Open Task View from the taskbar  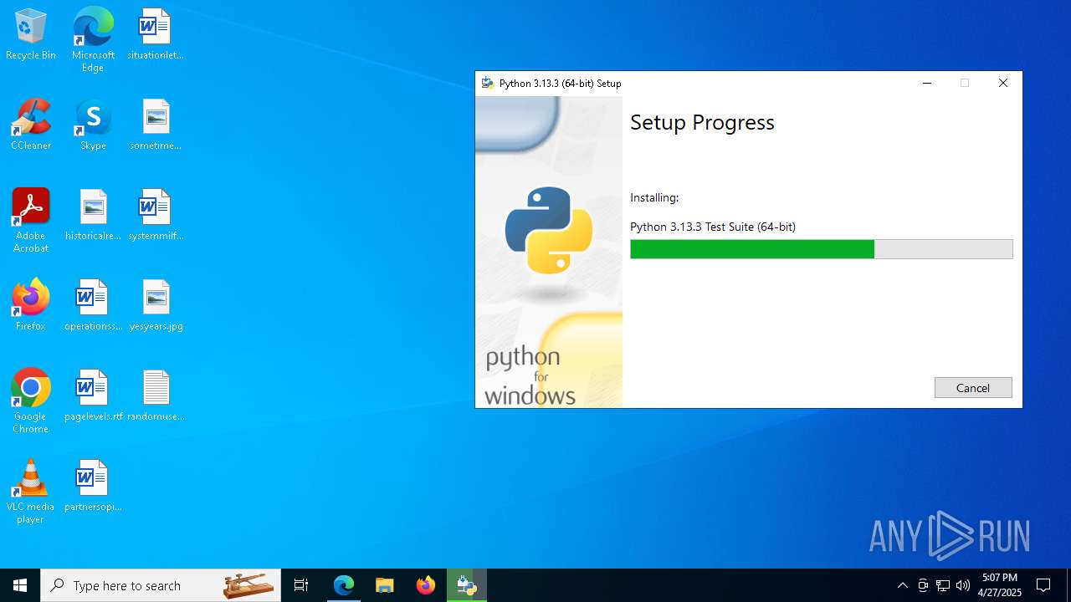301,585
